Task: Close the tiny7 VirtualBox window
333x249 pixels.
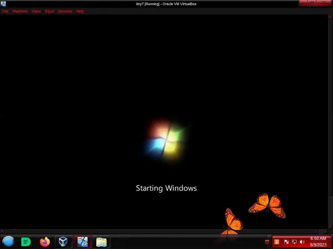Action: click(x=324, y=3)
